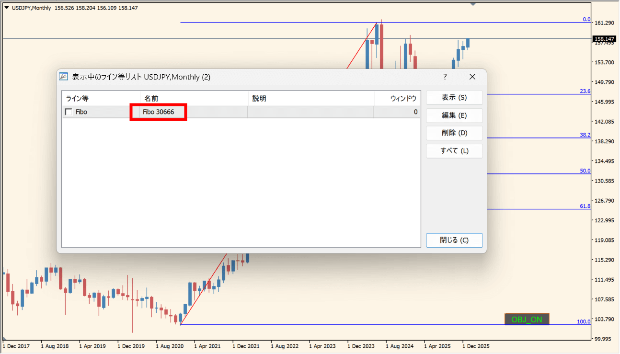
Task: Open the editor with 編集 (E)
Action: point(454,115)
